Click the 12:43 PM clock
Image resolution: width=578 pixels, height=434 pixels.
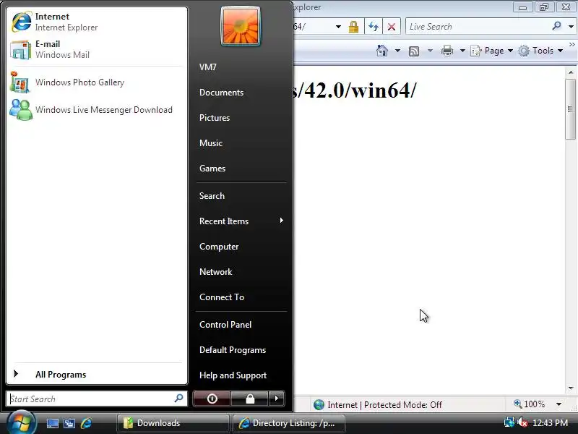[x=550, y=423]
